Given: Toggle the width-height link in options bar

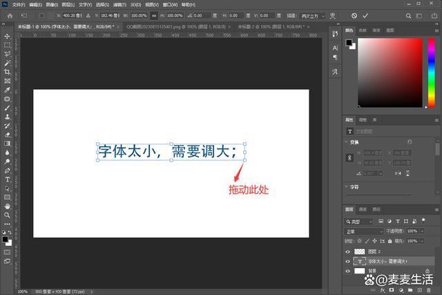Looking at the screenshot, I should 154,16.
